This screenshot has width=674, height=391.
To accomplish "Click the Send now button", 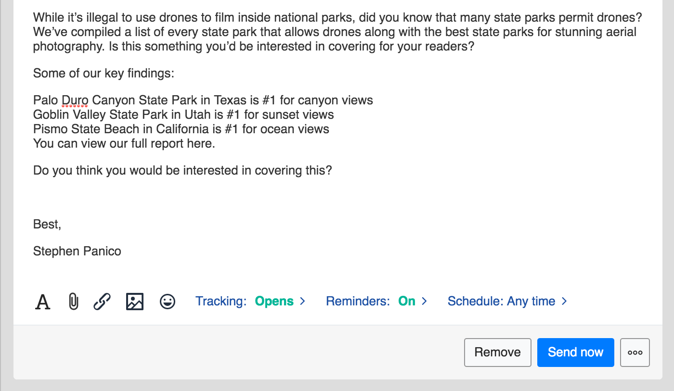I will click(575, 353).
